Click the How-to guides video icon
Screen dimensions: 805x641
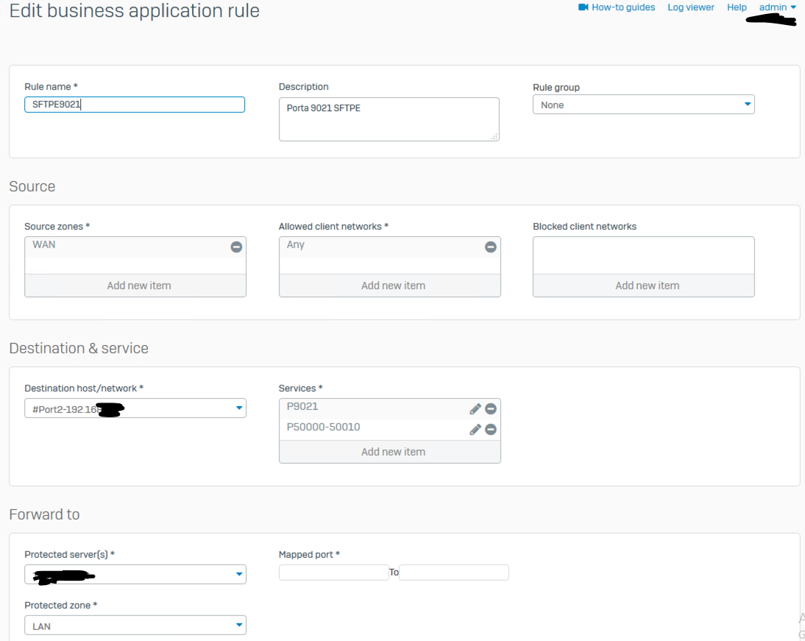tap(584, 7)
